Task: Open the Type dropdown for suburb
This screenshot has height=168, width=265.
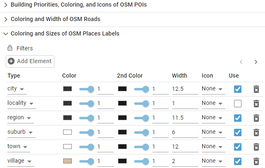Action: pos(21,133)
